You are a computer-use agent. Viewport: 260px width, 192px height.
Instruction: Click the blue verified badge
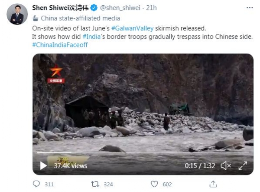94,8
